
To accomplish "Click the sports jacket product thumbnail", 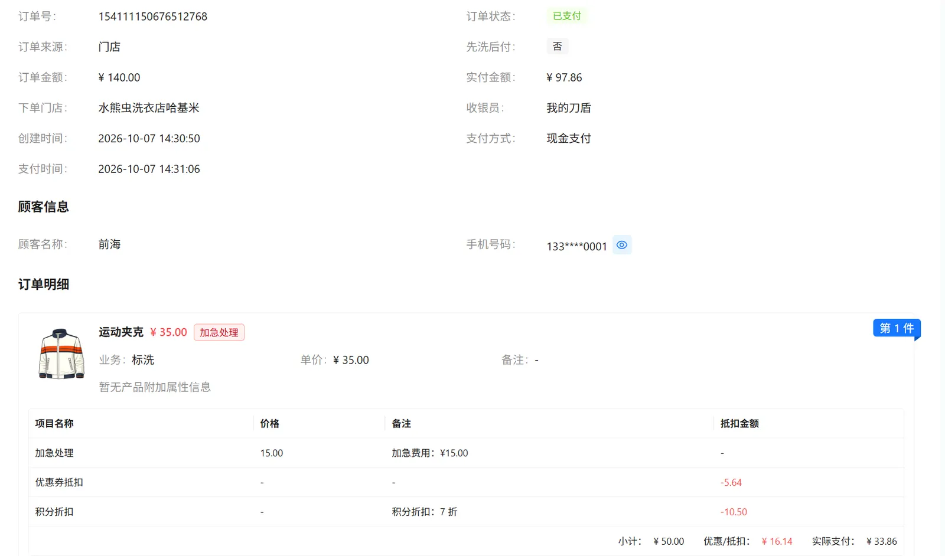I will click(x=61, y=354).
